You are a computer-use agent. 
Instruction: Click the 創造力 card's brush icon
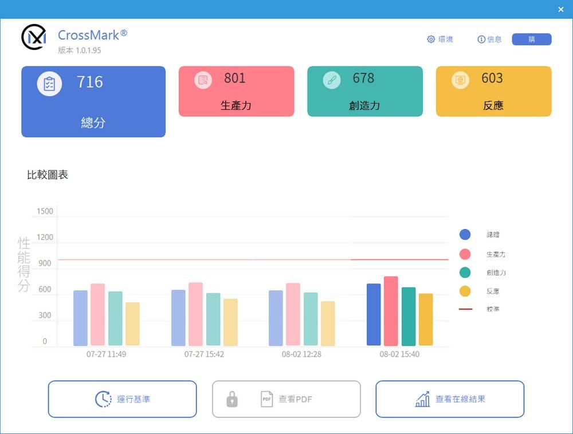tap(332, 80)
